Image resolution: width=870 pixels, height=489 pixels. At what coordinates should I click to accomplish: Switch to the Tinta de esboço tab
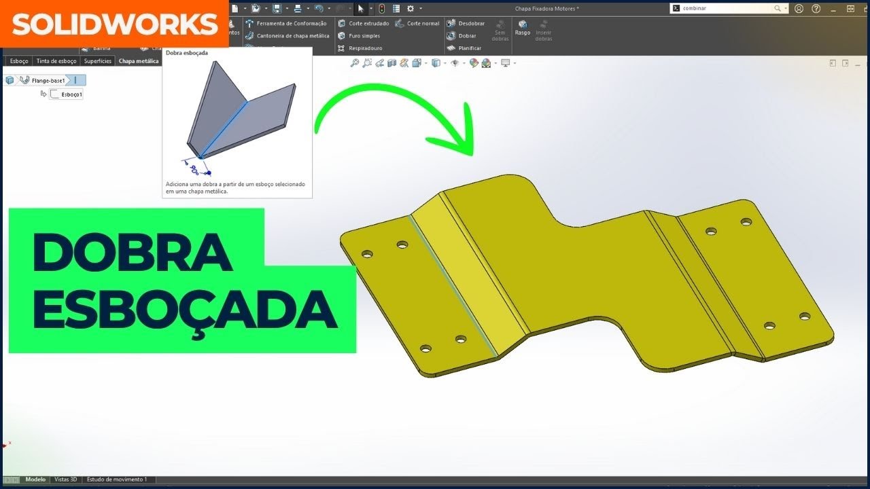pos(56,60)
